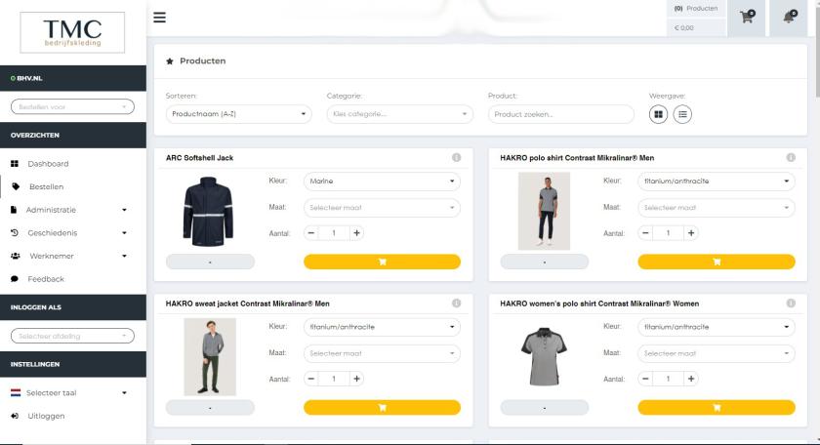This screenshot has width=820, height=445.
Task: Click quantity field for HAKRO women's polo shirt
Action: pos(668,379)
